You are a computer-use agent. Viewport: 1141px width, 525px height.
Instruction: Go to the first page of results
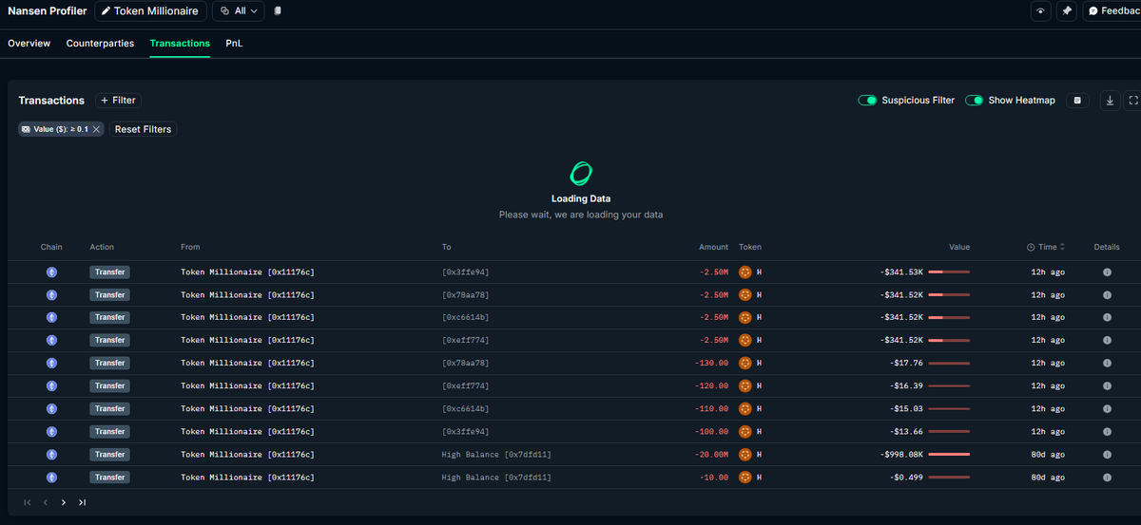pos(28,502)
